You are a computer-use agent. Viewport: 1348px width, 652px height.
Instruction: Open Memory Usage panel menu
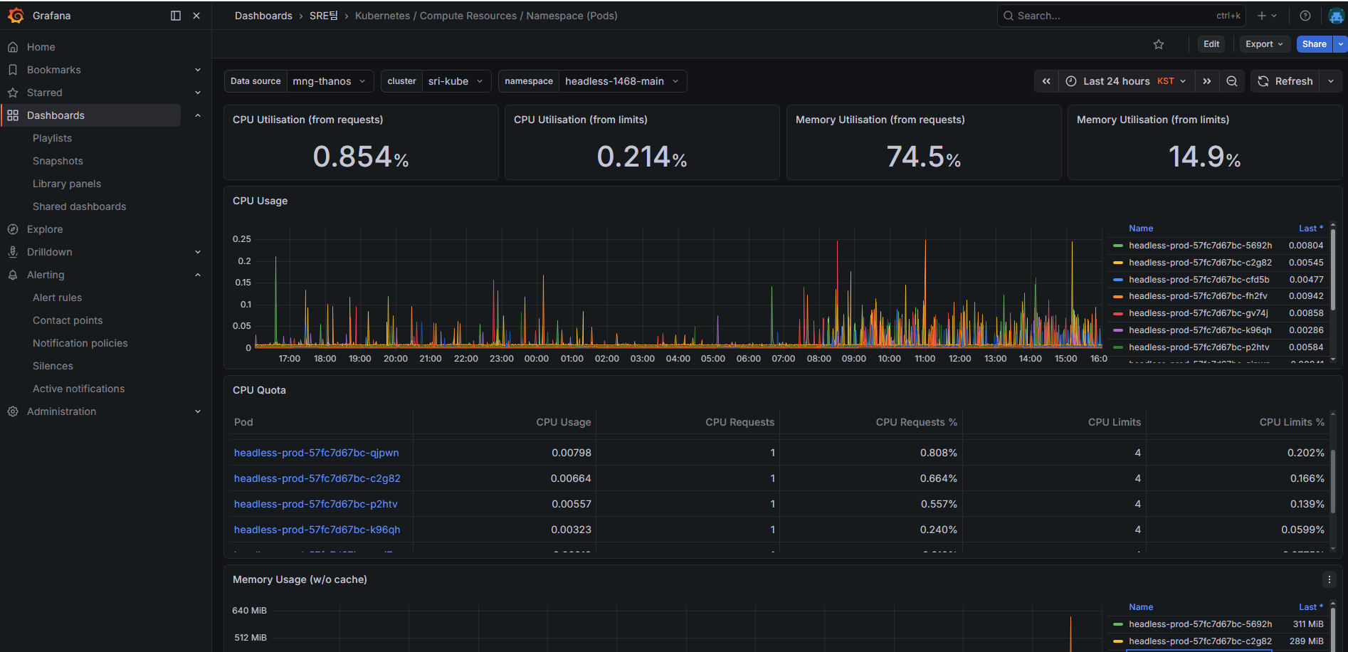pos(1329,579)
